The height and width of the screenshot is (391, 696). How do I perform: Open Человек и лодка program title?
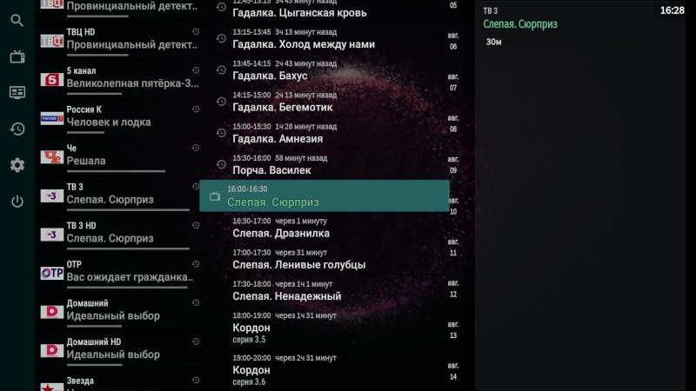[109, 122]
